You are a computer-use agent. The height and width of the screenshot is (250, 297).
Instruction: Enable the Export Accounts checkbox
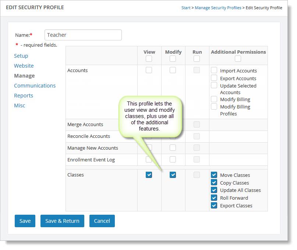click(x=214, y=78)
